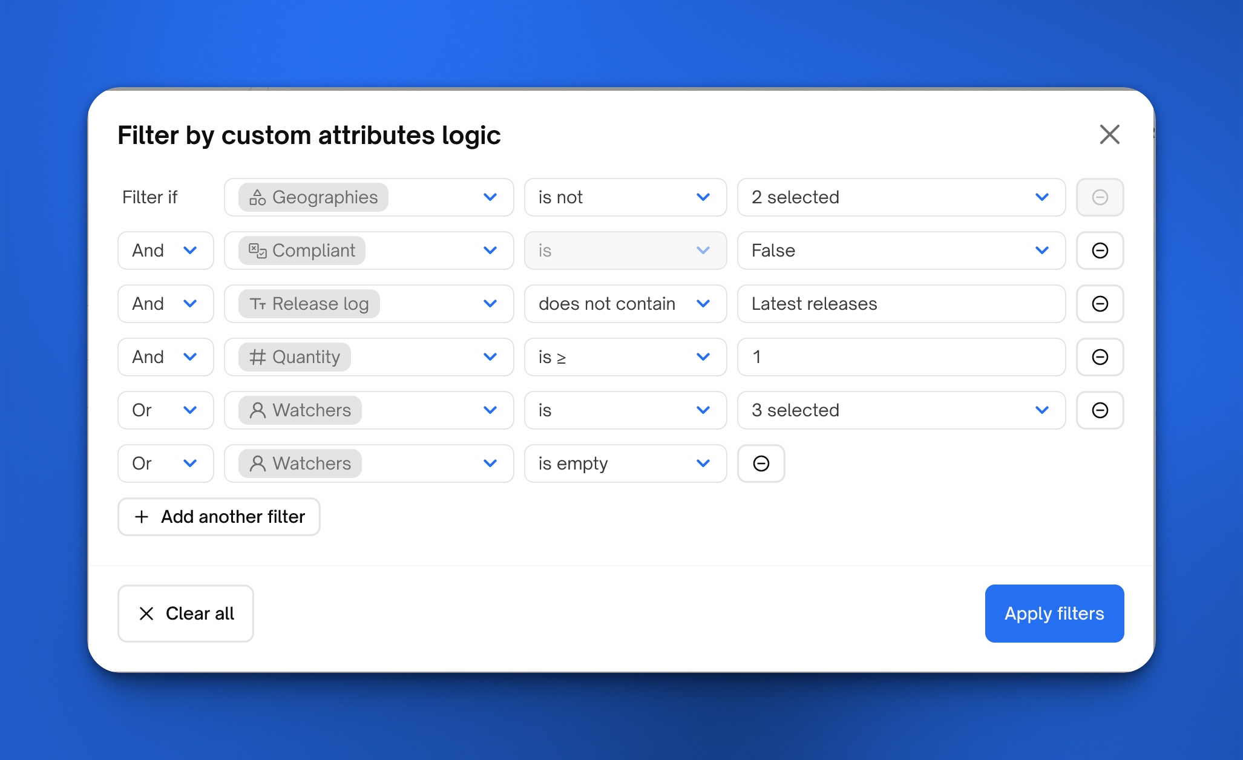Viewport: 1243px width, 760px height.
Task: Open the False value dropdown
Action: click(x=900, y=251)
